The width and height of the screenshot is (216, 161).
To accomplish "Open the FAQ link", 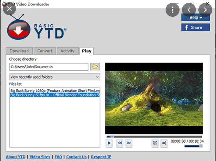I will [x=58, y=157].
